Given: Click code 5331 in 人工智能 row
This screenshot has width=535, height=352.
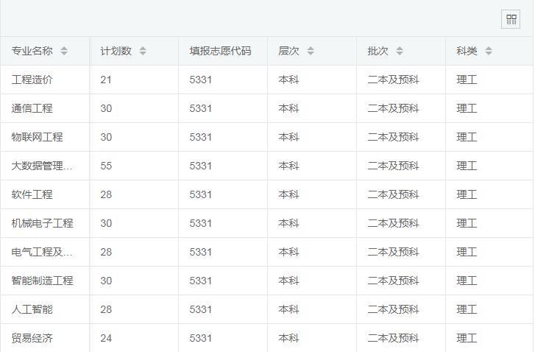Looking at the screenshot, I should (x=201, y=309).
